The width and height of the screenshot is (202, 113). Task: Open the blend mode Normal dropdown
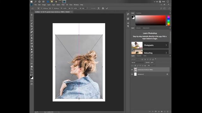point(138,62)
